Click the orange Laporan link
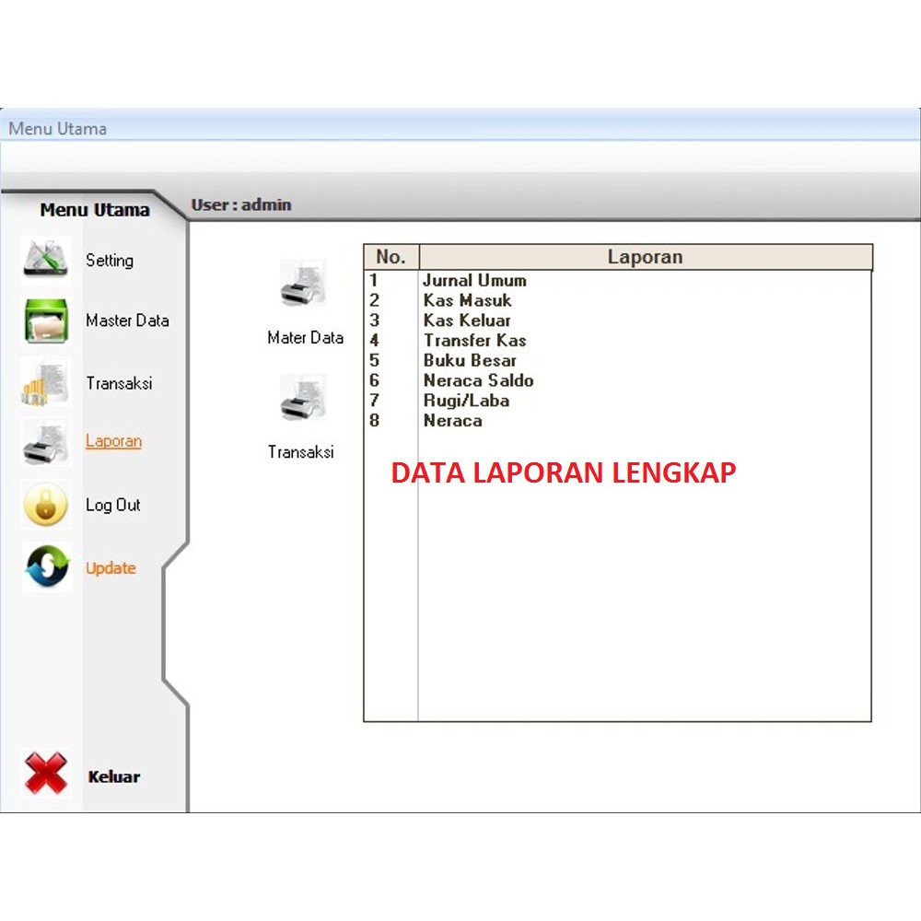 (x=113, y=441)
